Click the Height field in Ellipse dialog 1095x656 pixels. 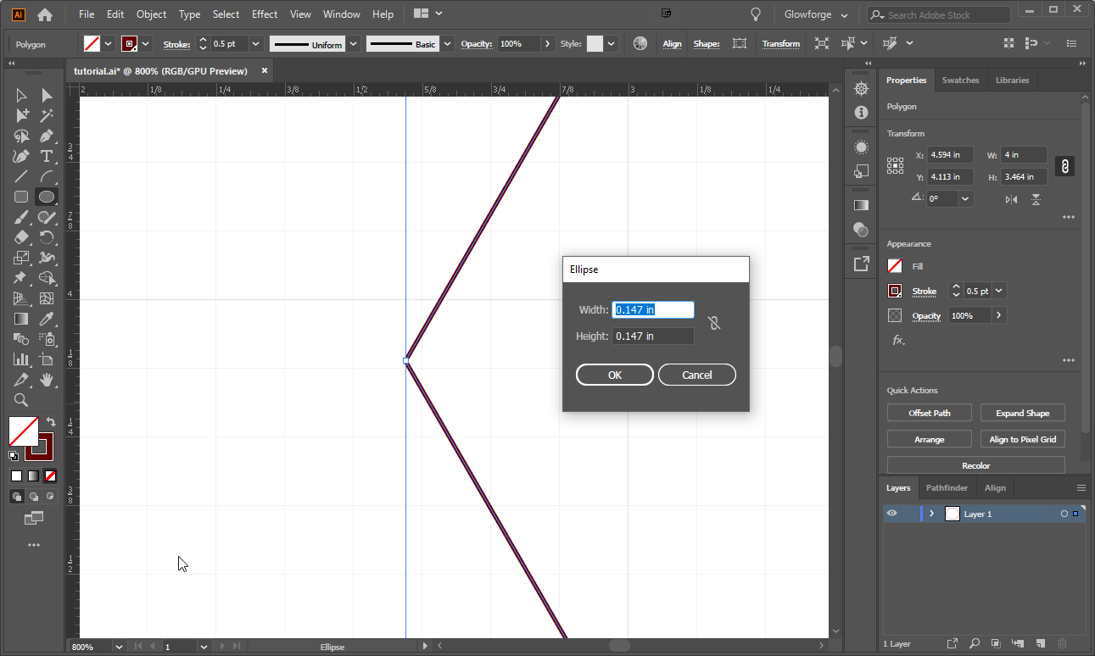(x=653, y=336)
